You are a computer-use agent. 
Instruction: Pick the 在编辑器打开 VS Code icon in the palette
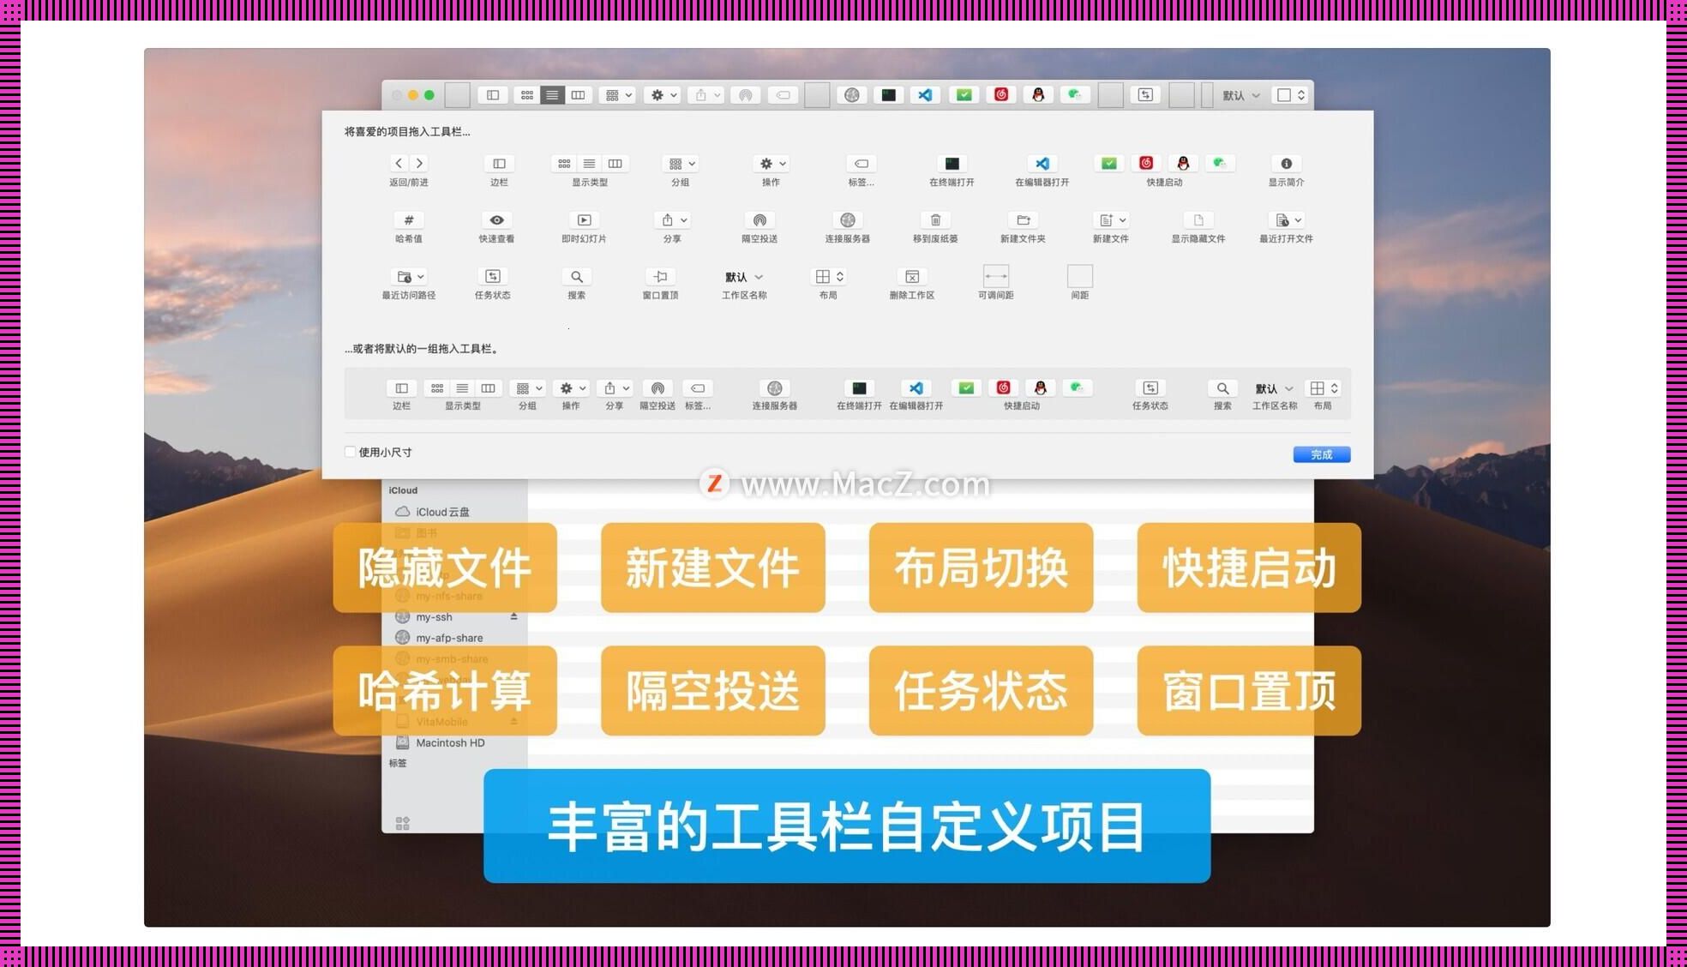coord(1042,163)
